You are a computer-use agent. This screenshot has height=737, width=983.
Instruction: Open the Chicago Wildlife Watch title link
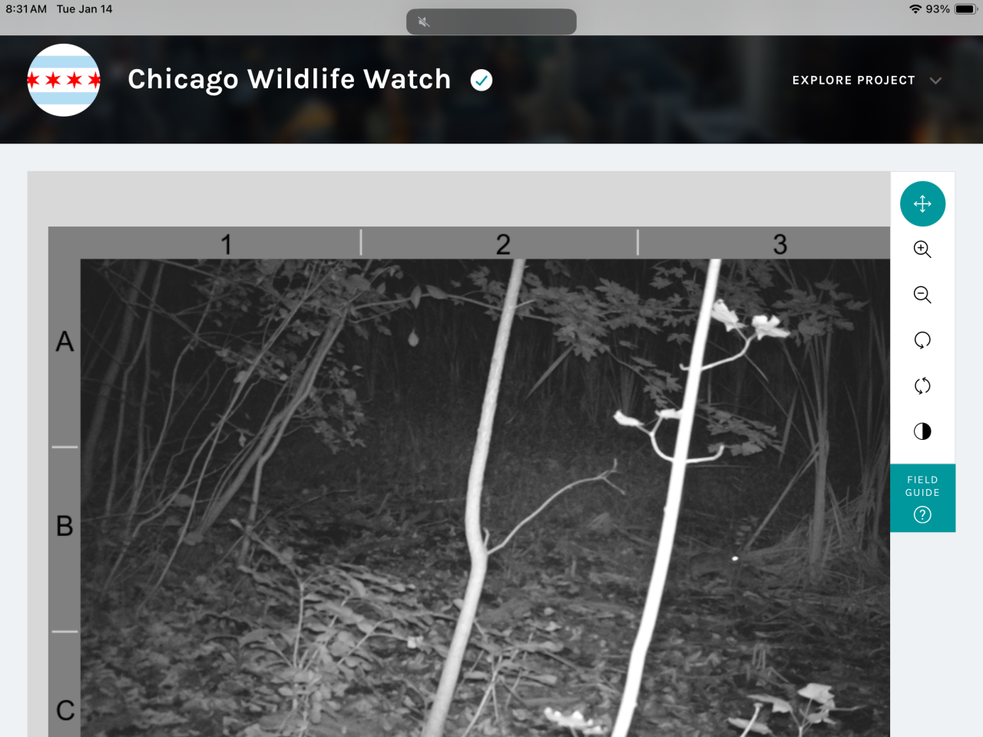[x=289, y=80]
